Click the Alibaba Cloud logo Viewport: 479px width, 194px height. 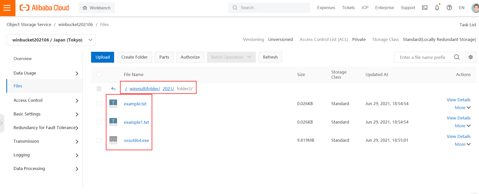44,8
